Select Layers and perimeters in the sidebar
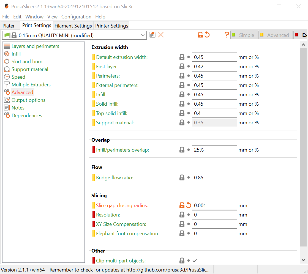Image resolution: width=308 pixels, height=274 pixels. [x=35, y=46]
